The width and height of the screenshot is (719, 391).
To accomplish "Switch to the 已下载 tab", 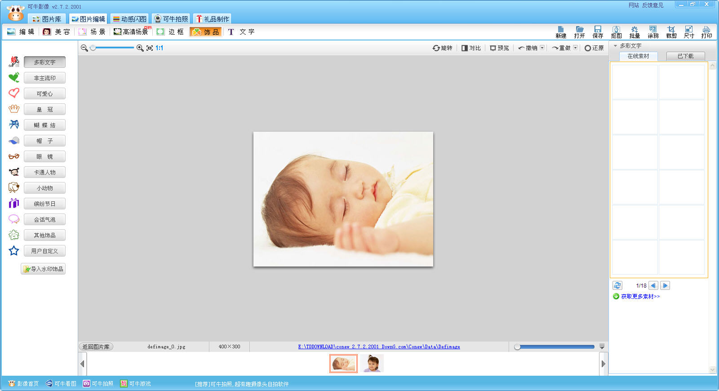I will (685, 56).
